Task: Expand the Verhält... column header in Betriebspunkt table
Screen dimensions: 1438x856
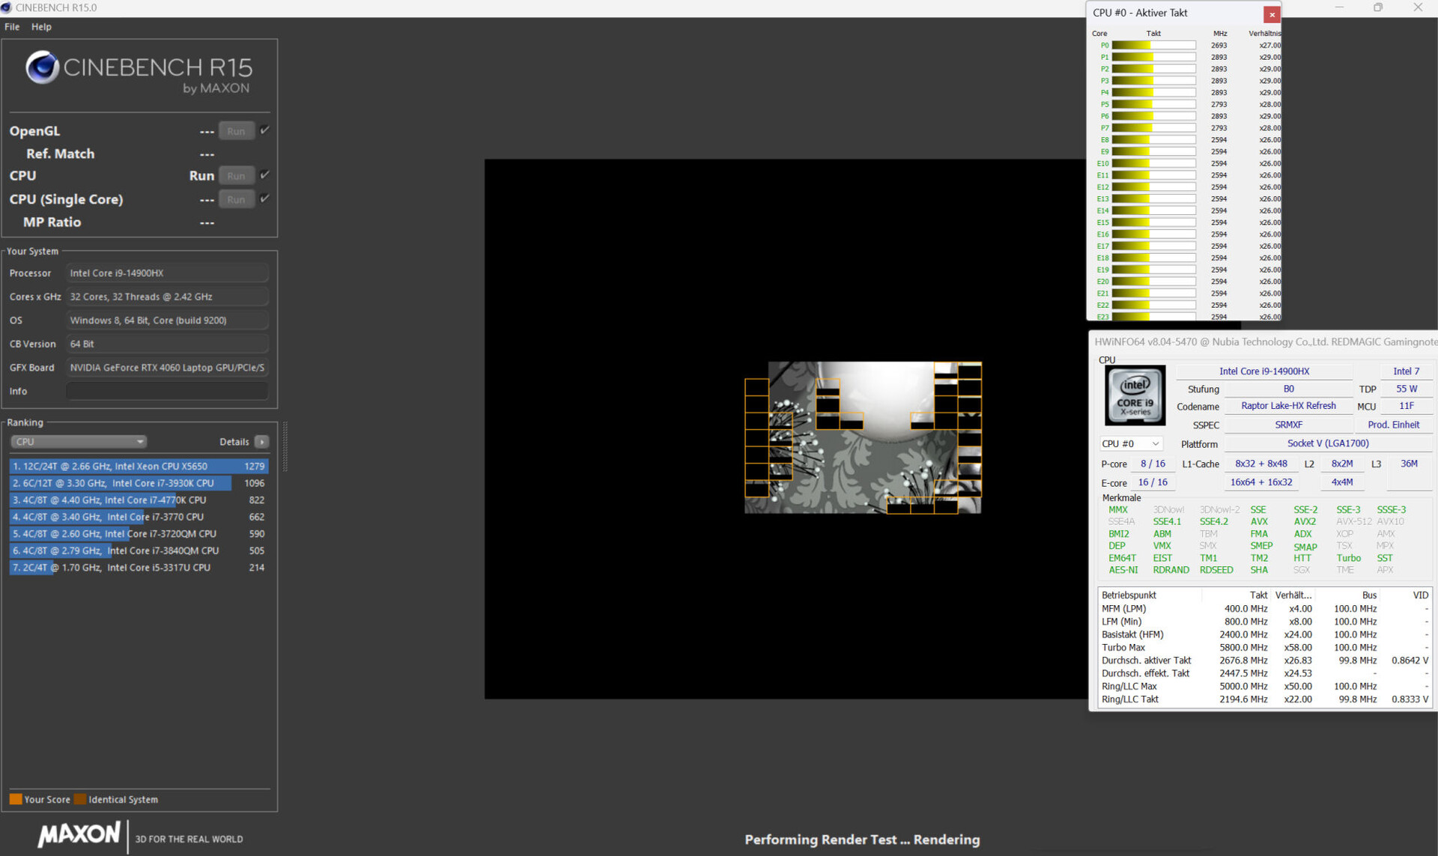Action: click(1293, 595)
